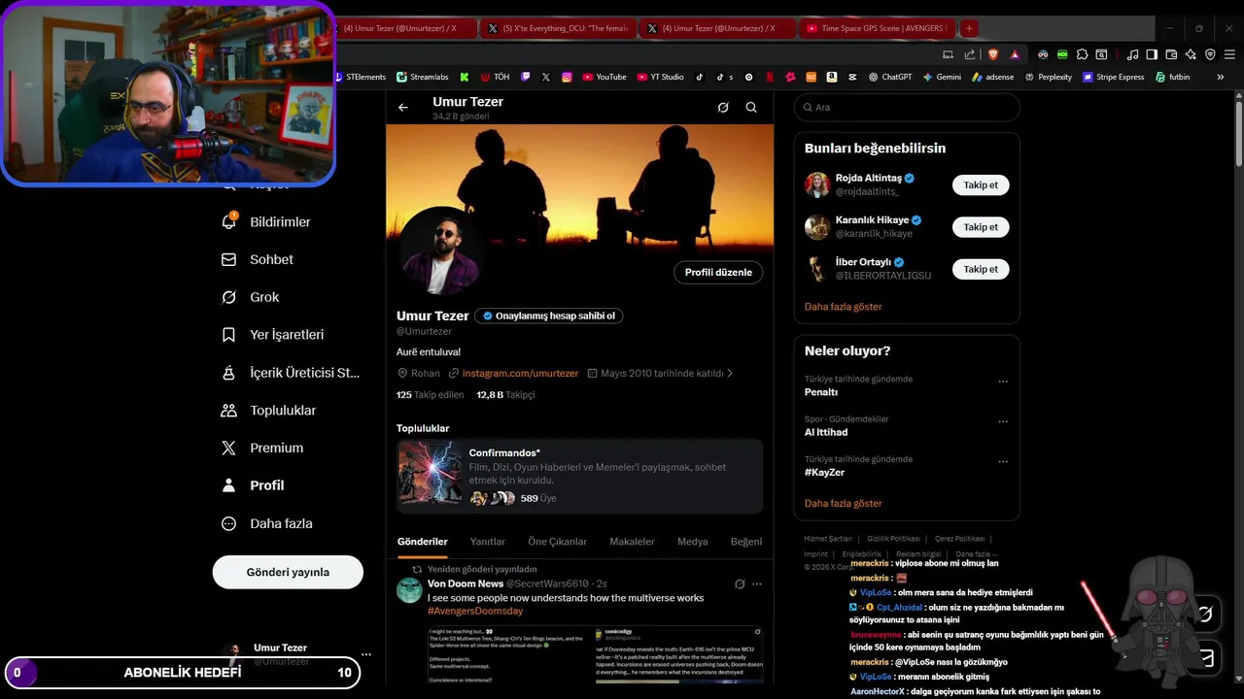Image resolution: width=1244 pixels, height=699 pixels.
Task: Click the Brave Rewards triangle icon
Action: tap(1015, 54)
